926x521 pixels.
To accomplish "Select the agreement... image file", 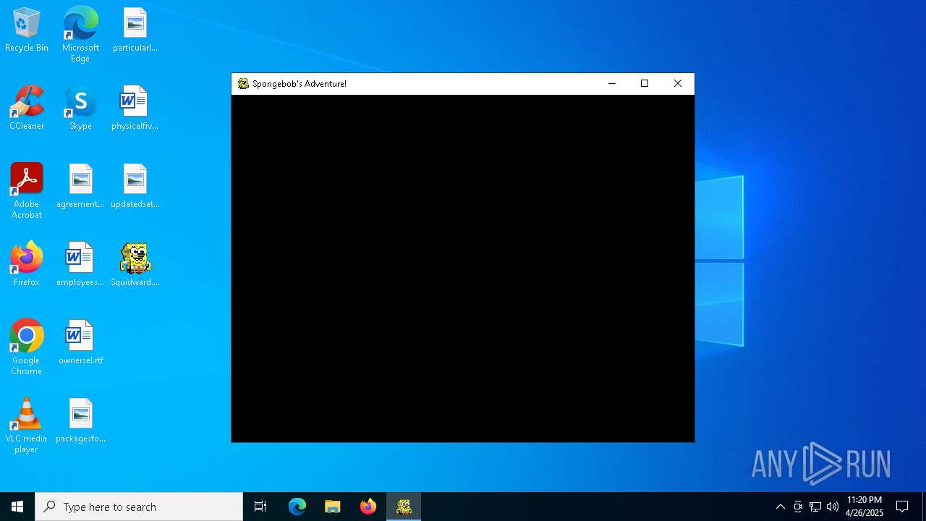I will click(80, 187).
